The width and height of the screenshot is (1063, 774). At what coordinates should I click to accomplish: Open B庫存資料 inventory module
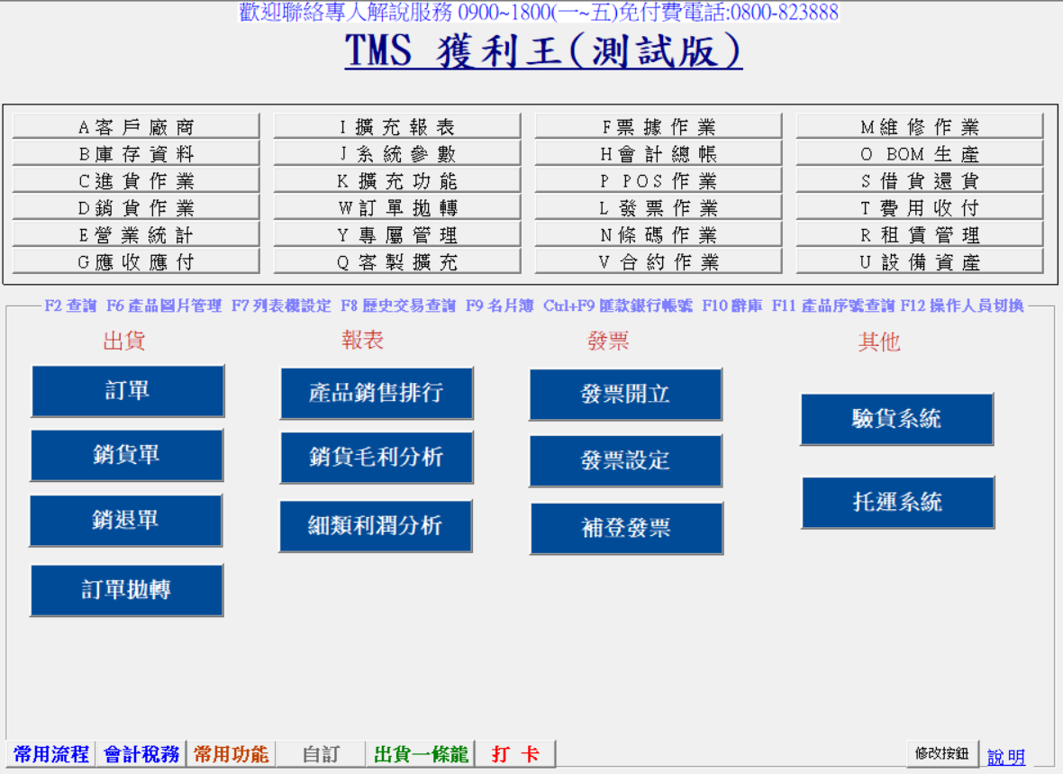pos(136,154)
